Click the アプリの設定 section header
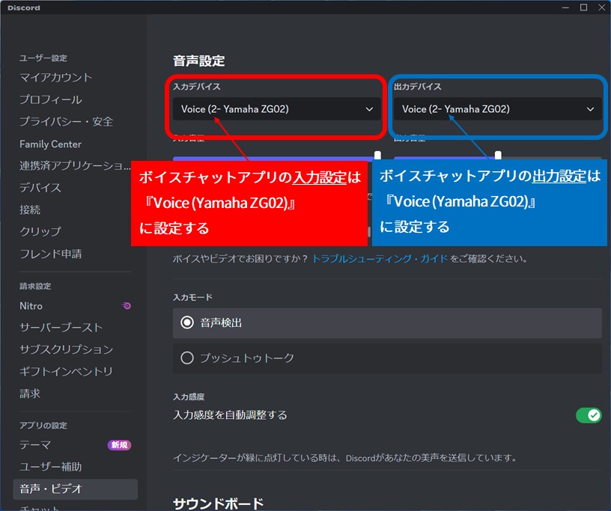The image size is (611, 511). point(43,425)
